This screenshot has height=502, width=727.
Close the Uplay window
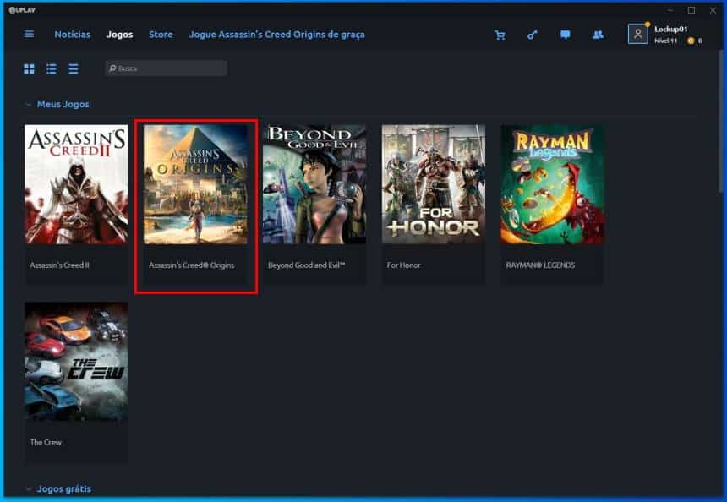pos(713,10)
